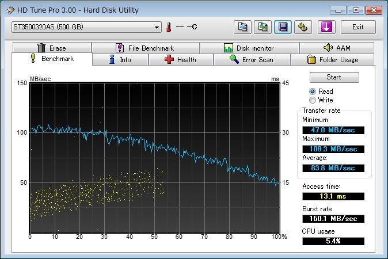Click the copy screenshot to clipboard icon
Screen dimensions: 388x259
coord(263,27)
